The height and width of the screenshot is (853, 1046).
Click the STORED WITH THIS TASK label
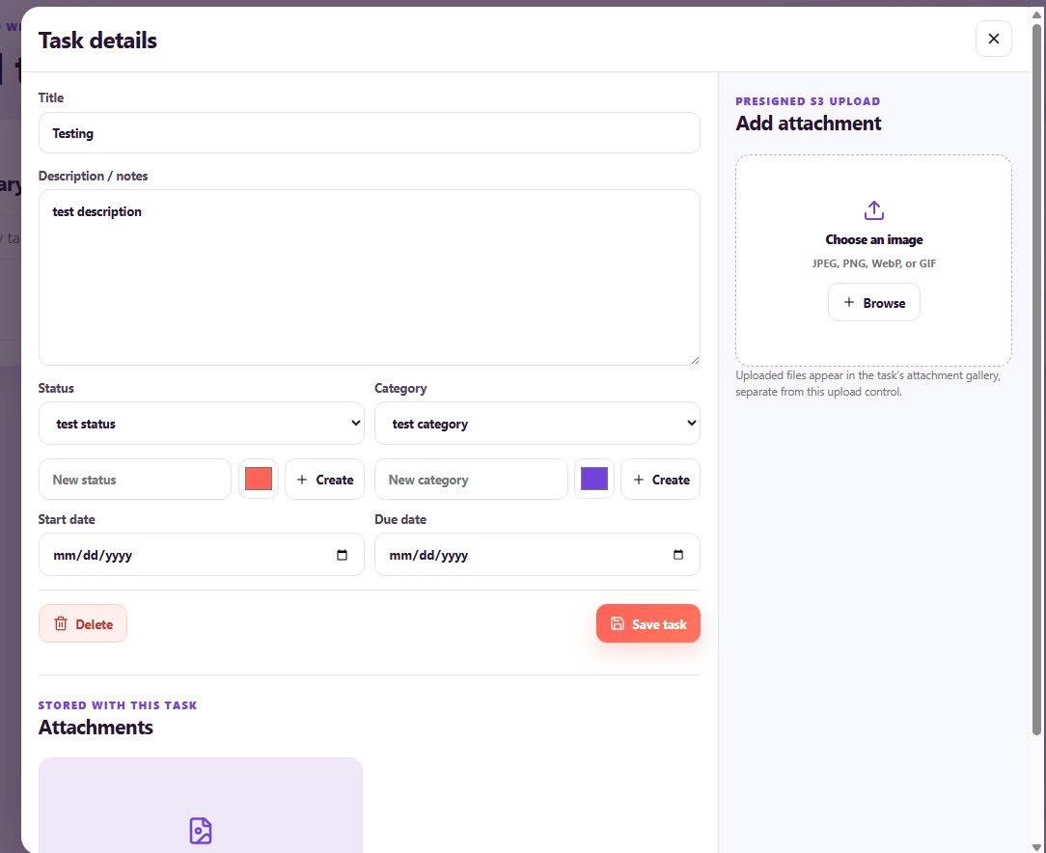coord(118,705)
